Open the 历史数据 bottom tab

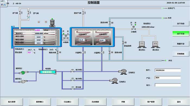(x=95, y=102)
